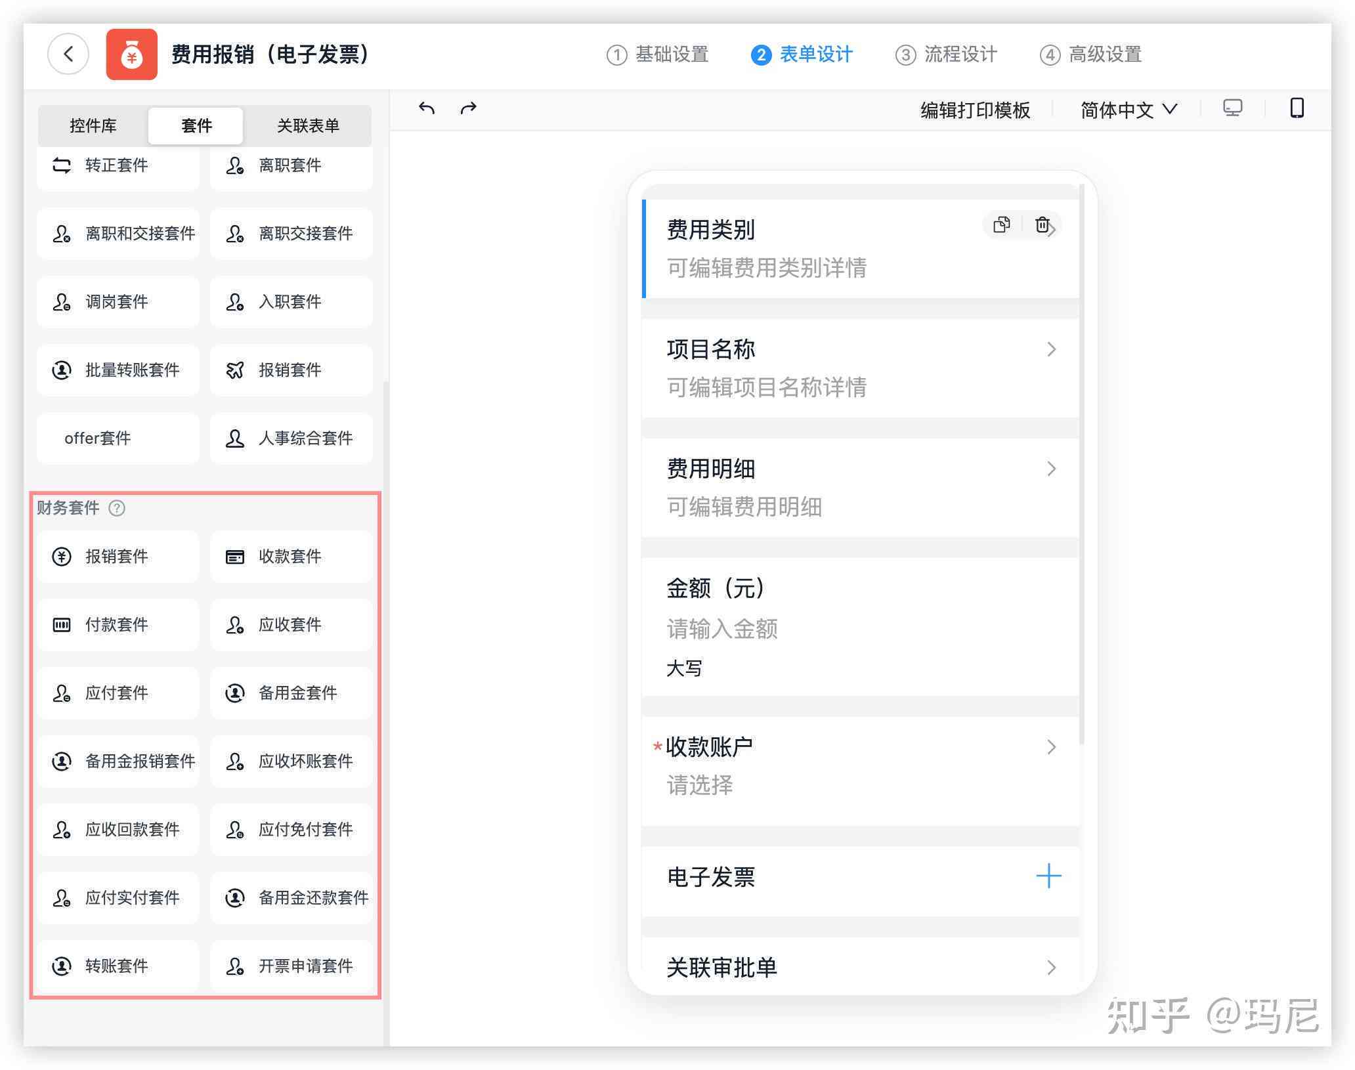
Task: Add the 报销套件 with yen icon
Action: click(118, 557)
